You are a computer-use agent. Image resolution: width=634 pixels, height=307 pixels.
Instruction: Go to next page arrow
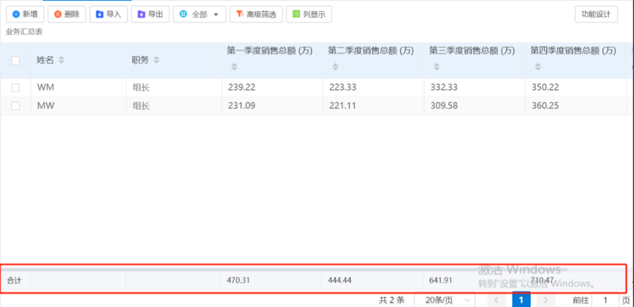click(545, 300)
